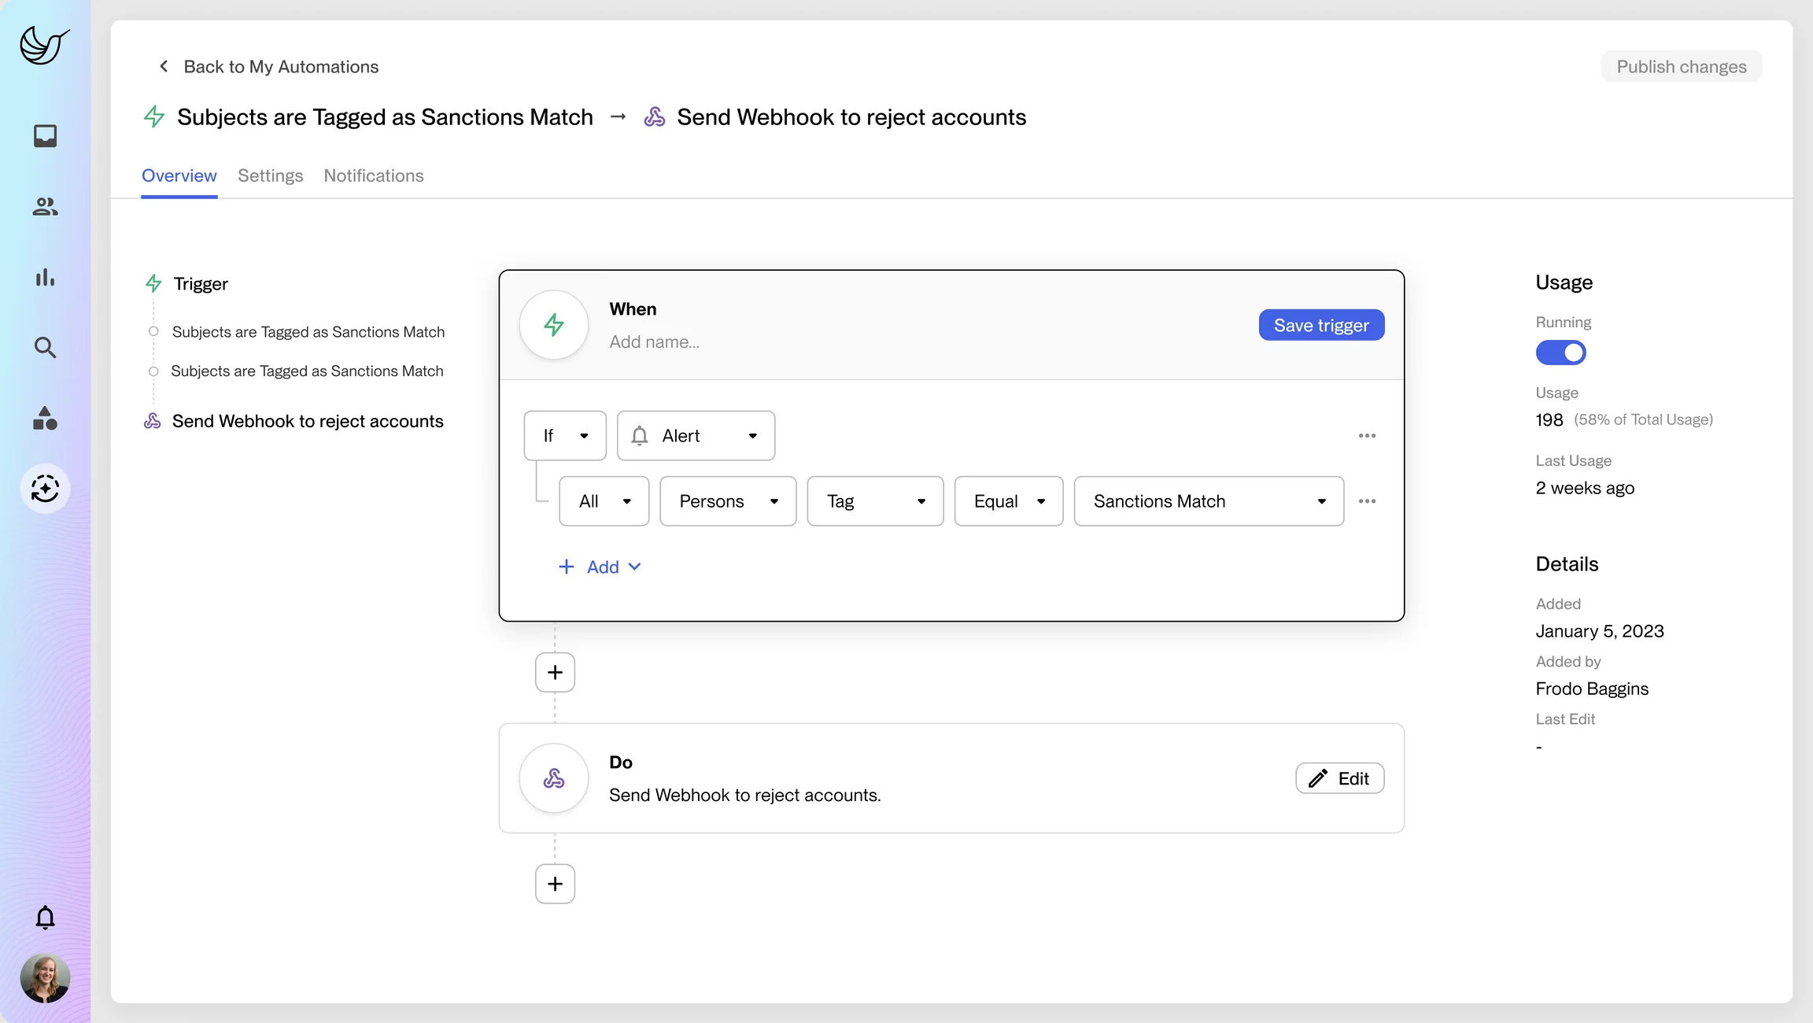Open the inbox icon in sidebar

pyautogui.click(x=45, y=136)
